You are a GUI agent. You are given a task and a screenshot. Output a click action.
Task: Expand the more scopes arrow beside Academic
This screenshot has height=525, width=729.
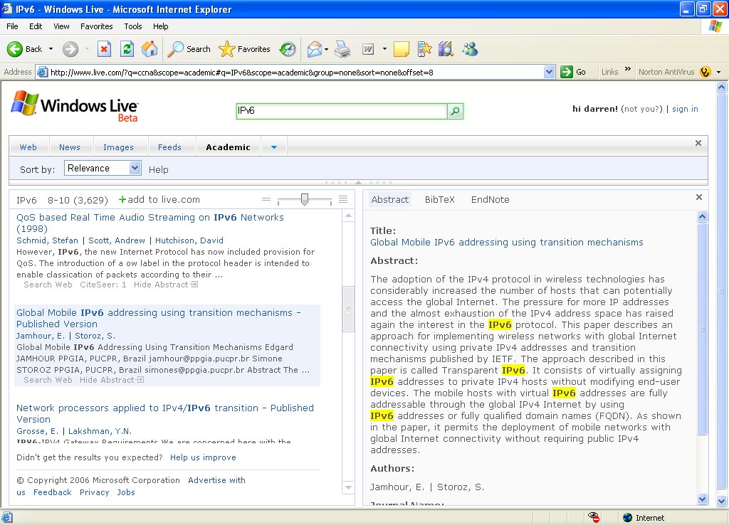pyautogui.click(x=273, y=148)
